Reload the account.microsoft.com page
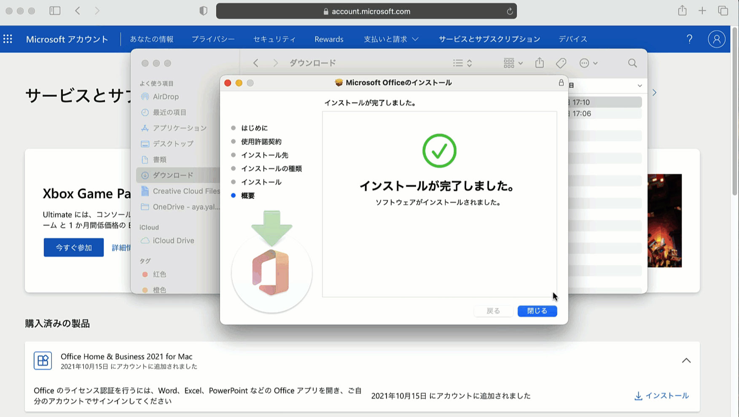Viewport: 739px width, 417px height. click(509, 11)
